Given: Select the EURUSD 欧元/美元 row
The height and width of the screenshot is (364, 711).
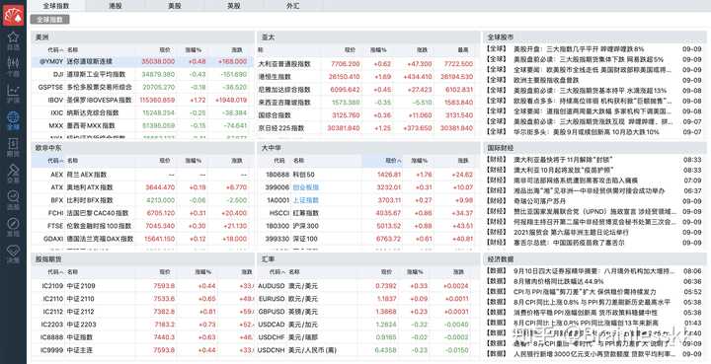Looking at the screenshot, I should click(368, 299).
